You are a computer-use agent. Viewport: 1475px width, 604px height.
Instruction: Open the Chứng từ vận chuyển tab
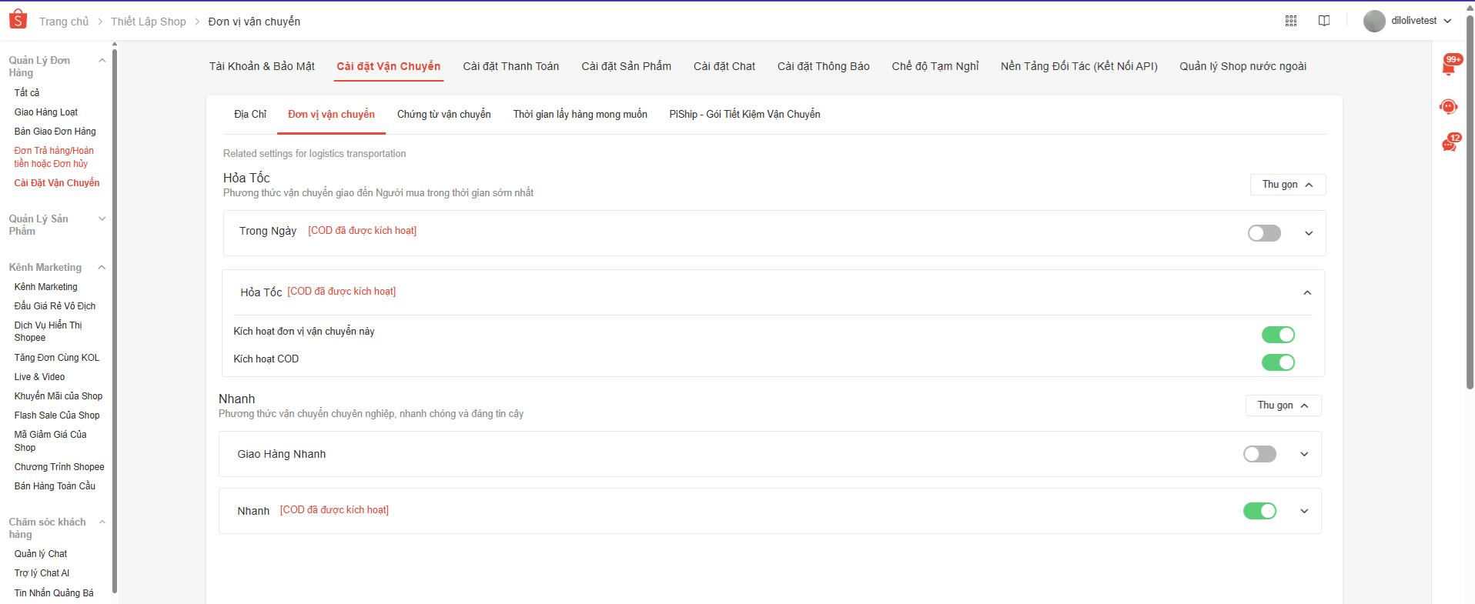pyautogui.click(x=443, y=115)
